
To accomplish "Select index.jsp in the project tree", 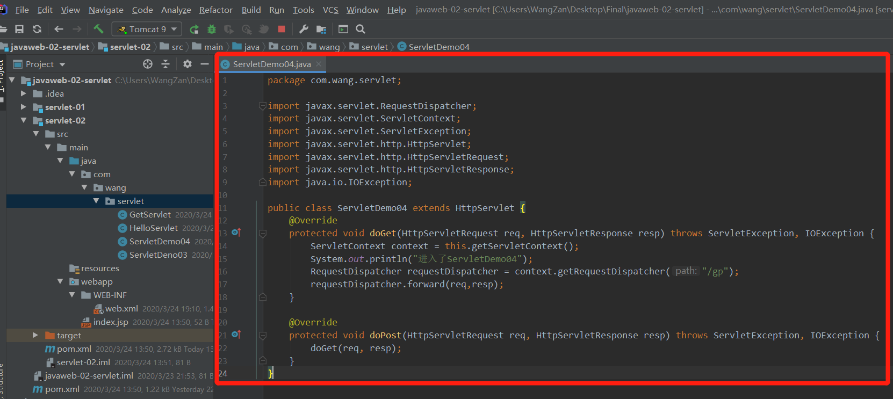I will 110,322.
